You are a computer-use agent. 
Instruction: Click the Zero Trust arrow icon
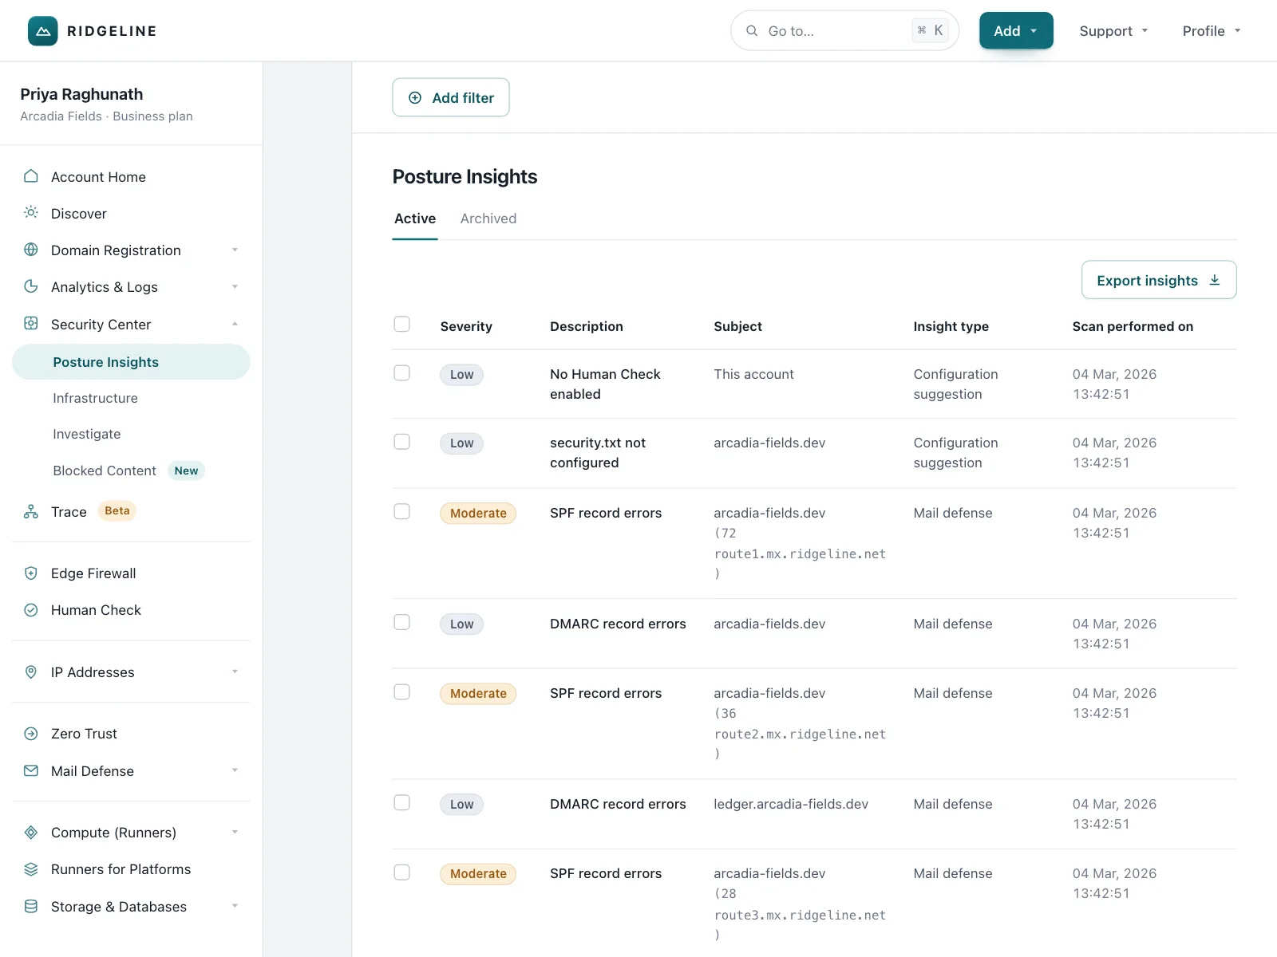pyautogui.click(x=31, y=734)
